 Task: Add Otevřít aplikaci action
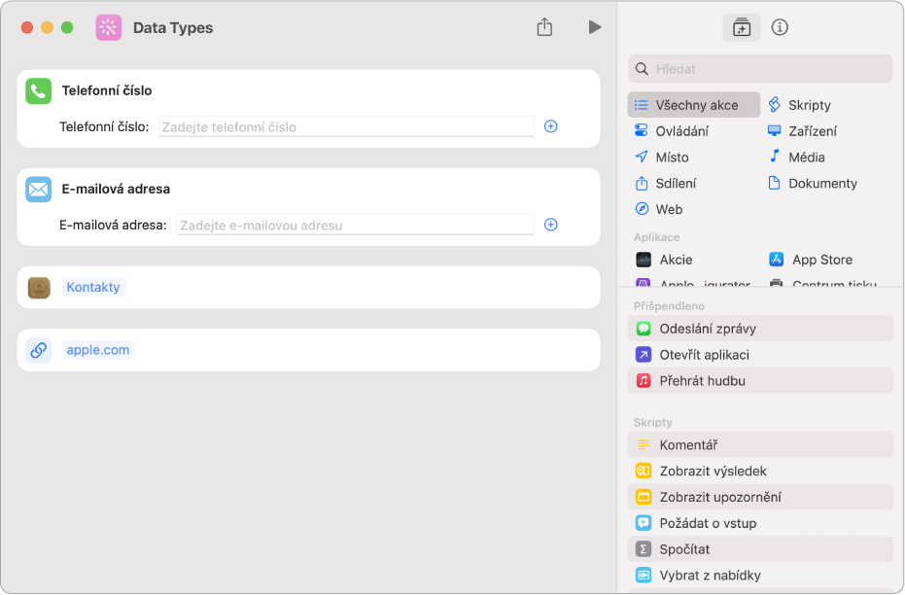[x=760, y=354]
